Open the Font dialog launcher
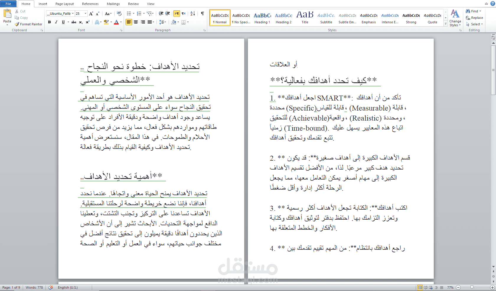The height and width of the screenshot is (291, 496). pyautogui.click(x=121, y=30)
